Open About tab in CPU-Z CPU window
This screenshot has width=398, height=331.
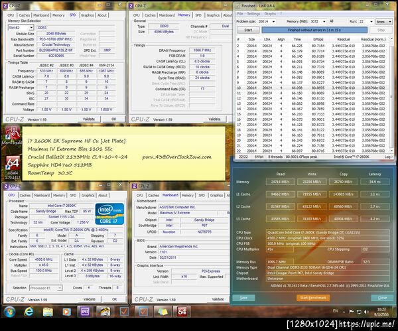click(103, 196)
